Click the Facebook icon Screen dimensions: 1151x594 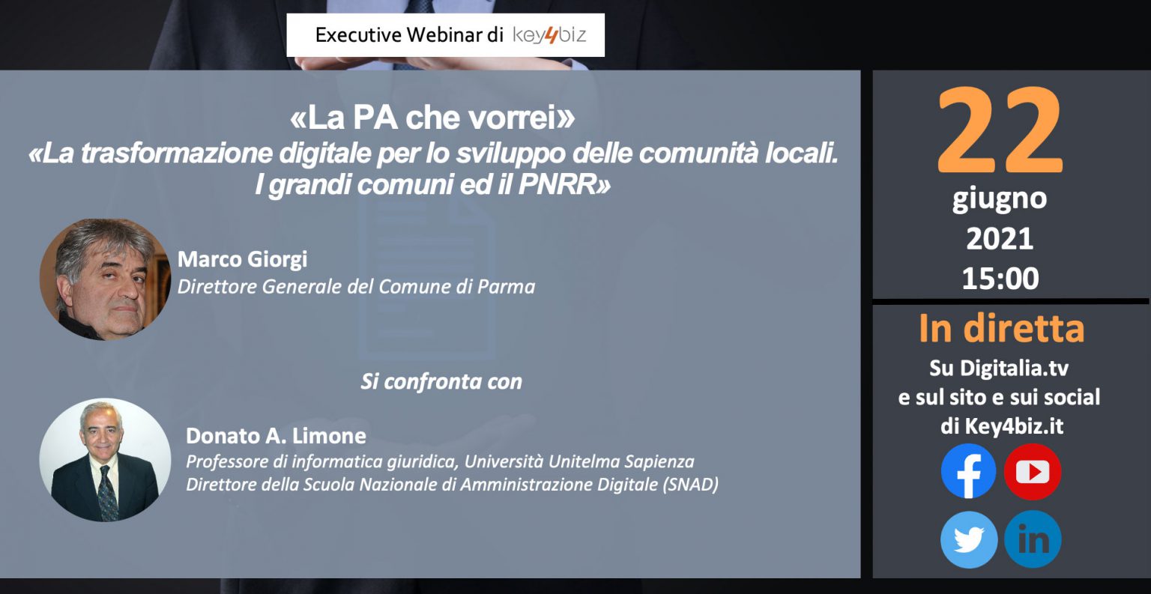969,471
